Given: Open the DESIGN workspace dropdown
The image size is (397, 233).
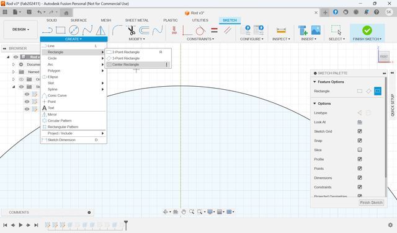Looking at the screenshot, I should pyautogui.click(x=20, y=30).
